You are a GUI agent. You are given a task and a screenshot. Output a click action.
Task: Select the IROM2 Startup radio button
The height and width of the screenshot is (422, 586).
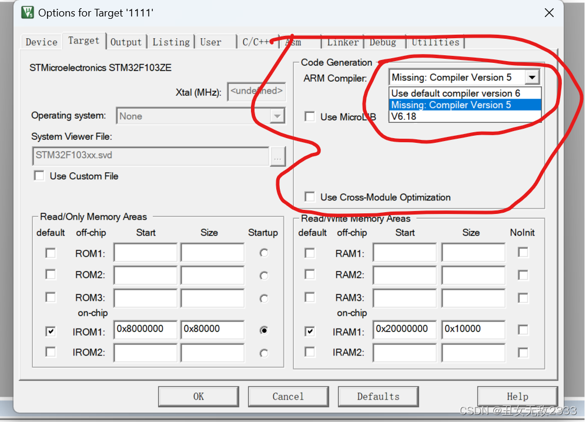[x=264, y=353]
